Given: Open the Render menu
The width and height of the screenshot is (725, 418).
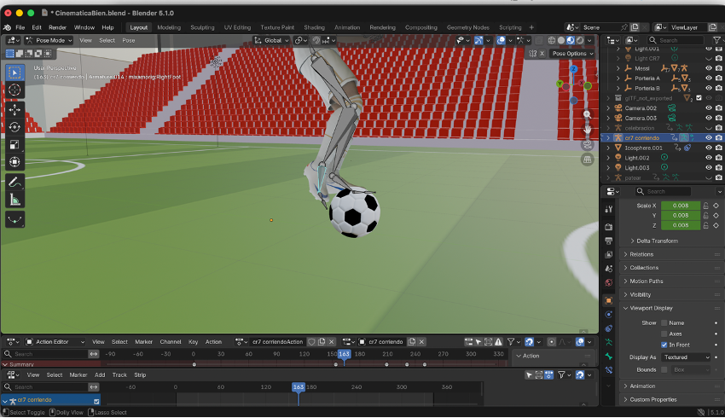Looking at the screenshot, I should 57,27.
